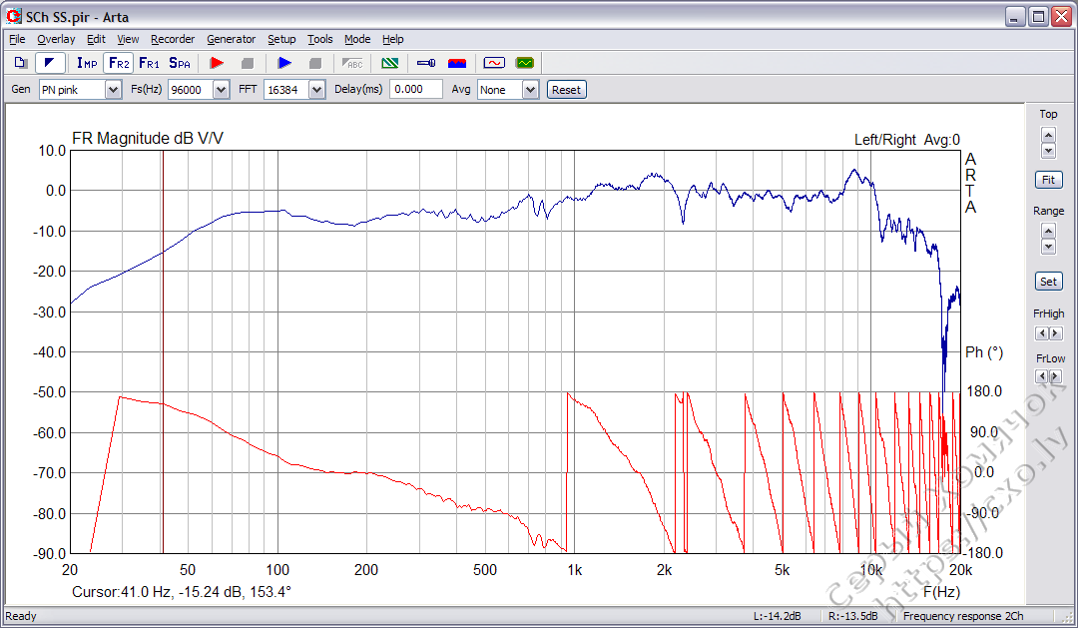The width and height of the screenshot is (1078, 628).
Task: Select the FR1 single-channel frequency response mode
Action: pyautogui.click(x=150, y=62)
